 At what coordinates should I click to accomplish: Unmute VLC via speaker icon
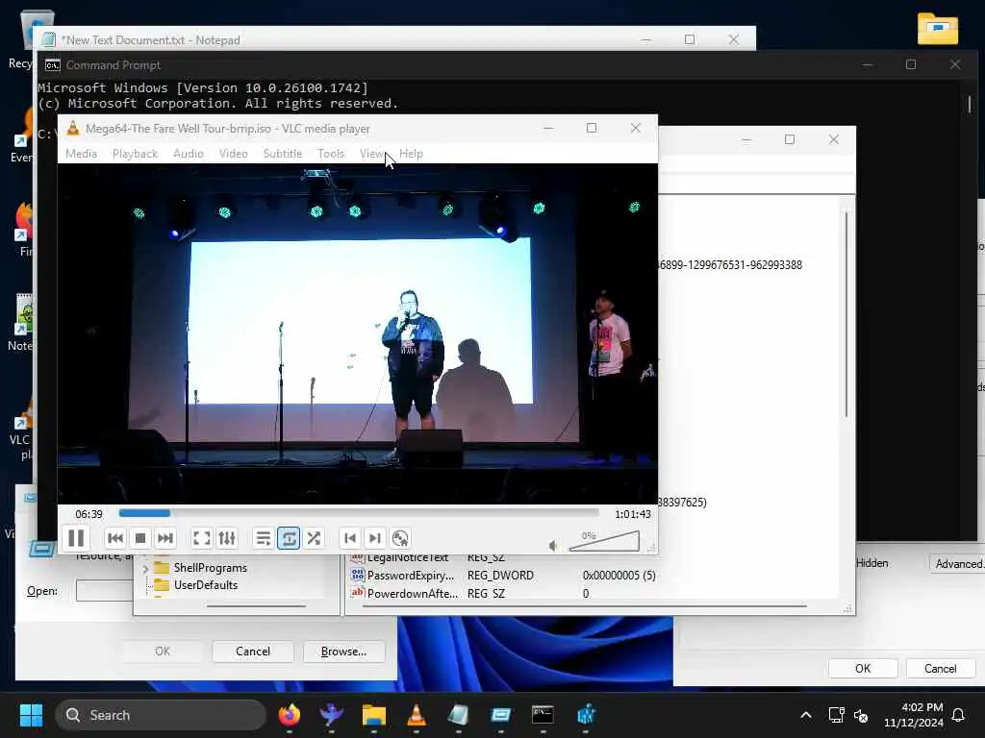click(553, 546)
